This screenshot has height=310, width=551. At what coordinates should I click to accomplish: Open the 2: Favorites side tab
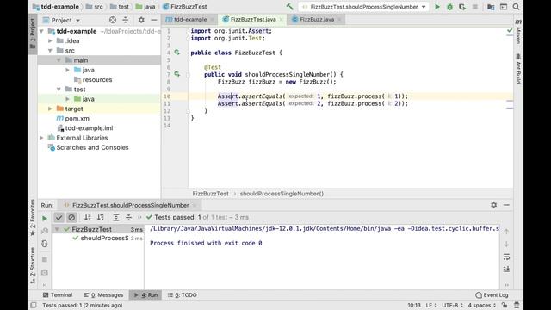point(33,218)
